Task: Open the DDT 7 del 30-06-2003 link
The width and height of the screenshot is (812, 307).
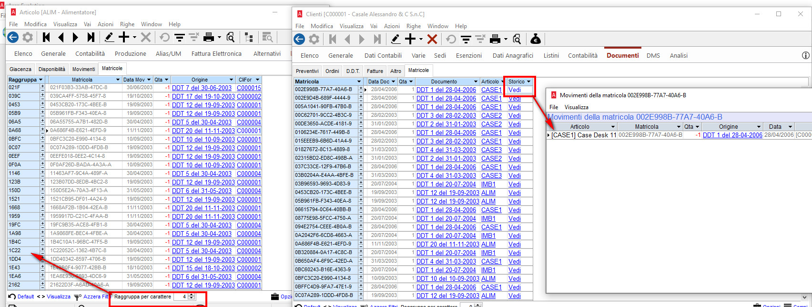Action: click(202, 88)
